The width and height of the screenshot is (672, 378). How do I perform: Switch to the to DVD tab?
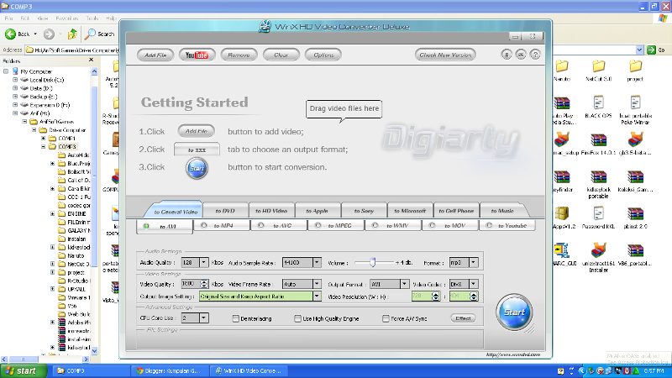[225, 211]
